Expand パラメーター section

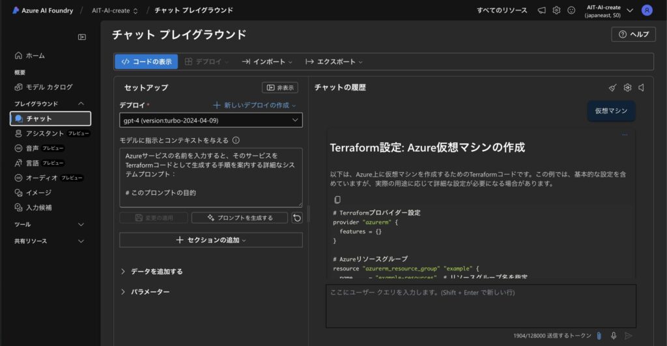(145, 292)
